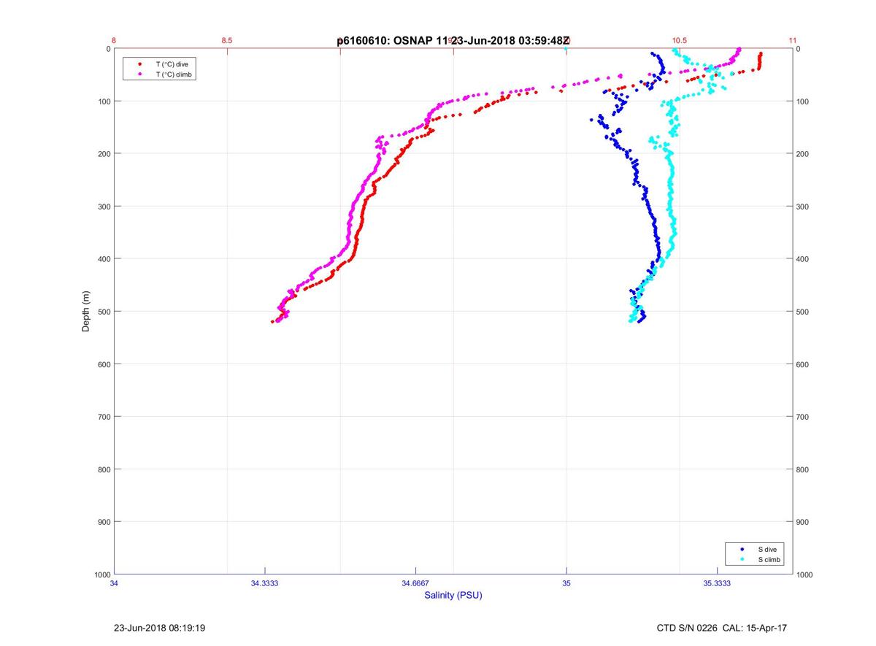
Task: Click salinity tick label 34
Action: (x=115, y=582)
